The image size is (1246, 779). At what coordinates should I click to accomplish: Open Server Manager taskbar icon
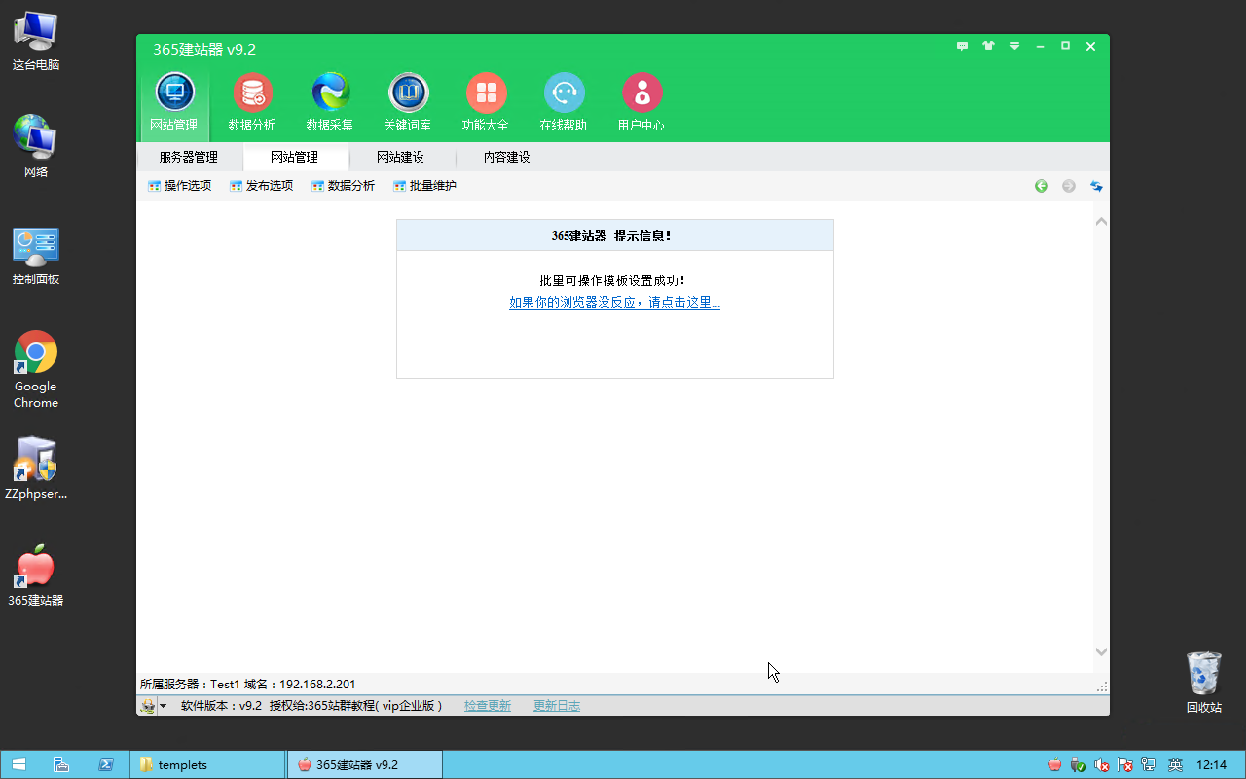point(61,764)
